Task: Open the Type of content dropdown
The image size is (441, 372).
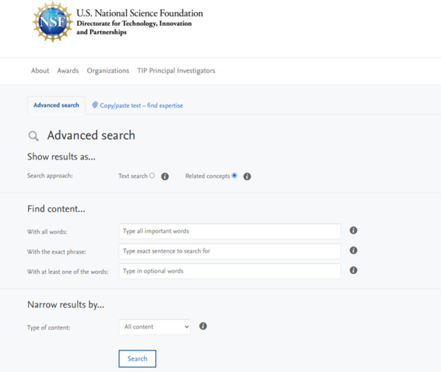Action: pos(154,326)
